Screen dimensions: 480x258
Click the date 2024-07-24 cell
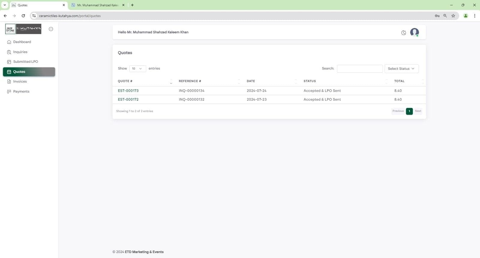(256, 91)
